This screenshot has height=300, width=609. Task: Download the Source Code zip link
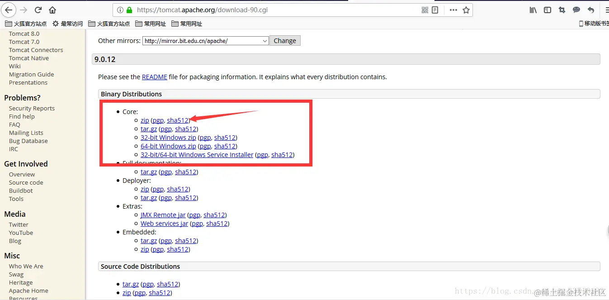click(127, 293)
